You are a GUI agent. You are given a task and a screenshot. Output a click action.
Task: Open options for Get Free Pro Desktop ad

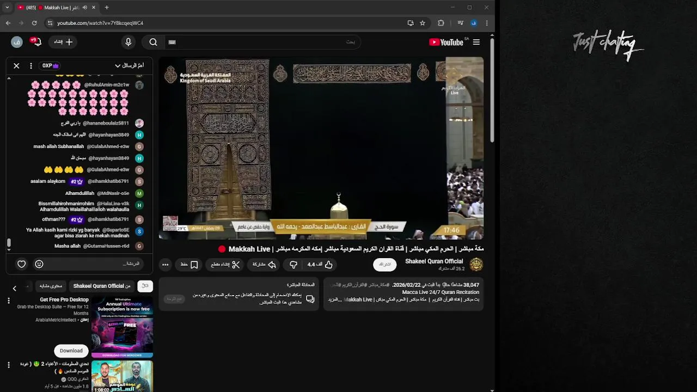coord(9,301)
